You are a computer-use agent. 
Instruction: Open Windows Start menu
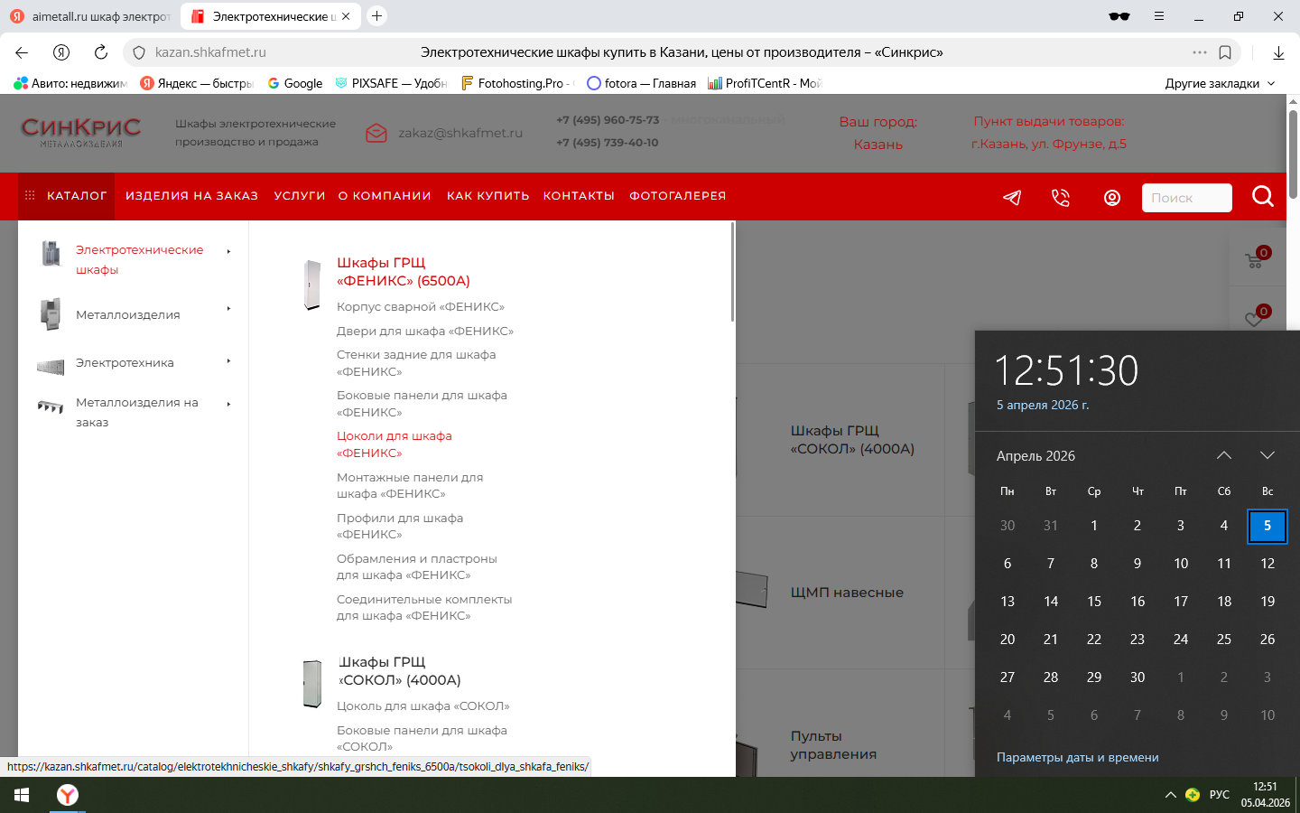pos(22,795)
